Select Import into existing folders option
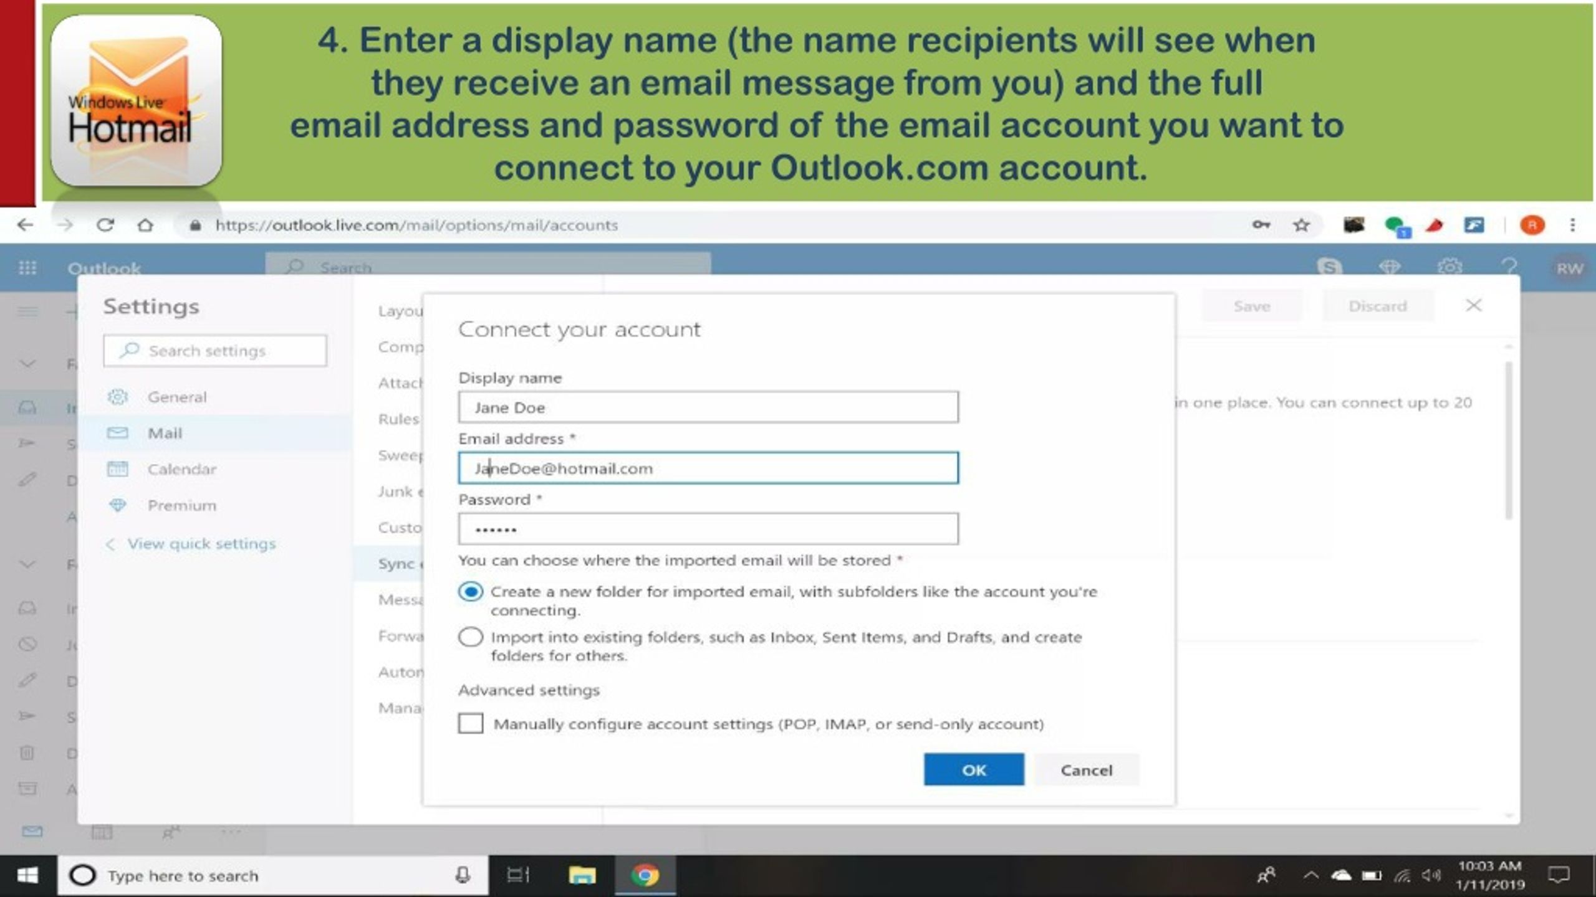The width and height of the screenshot is (1596, 897). coord(471,637)
